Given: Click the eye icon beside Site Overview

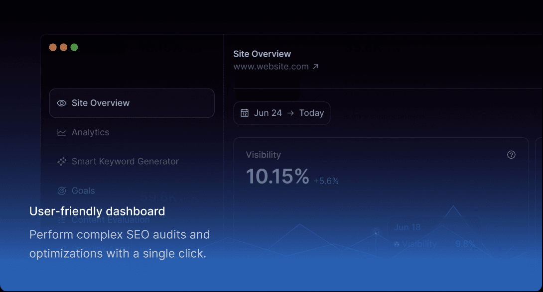Looking at the screenshot, I should (x=62, y=103).
